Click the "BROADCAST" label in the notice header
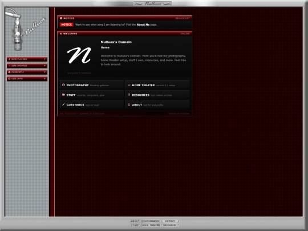This screenshot has width=308, height=231. coord(183,18)
